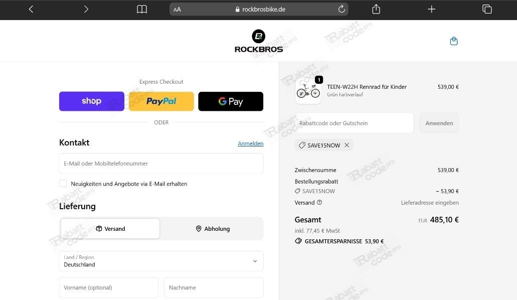517x300 pixels.
Task: Reload the page with the refresh icon
Action: [341, 9]
